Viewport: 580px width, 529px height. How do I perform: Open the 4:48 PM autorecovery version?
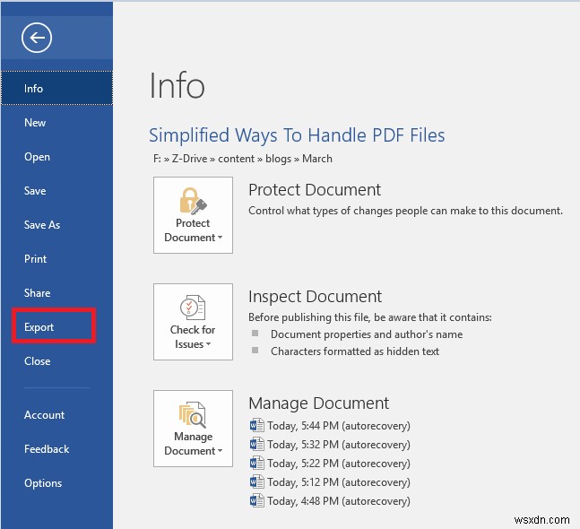(x=330, y=501)
